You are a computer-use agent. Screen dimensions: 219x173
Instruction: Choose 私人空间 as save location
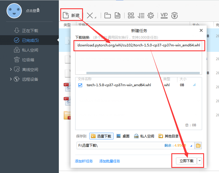[x=144, y=136]
